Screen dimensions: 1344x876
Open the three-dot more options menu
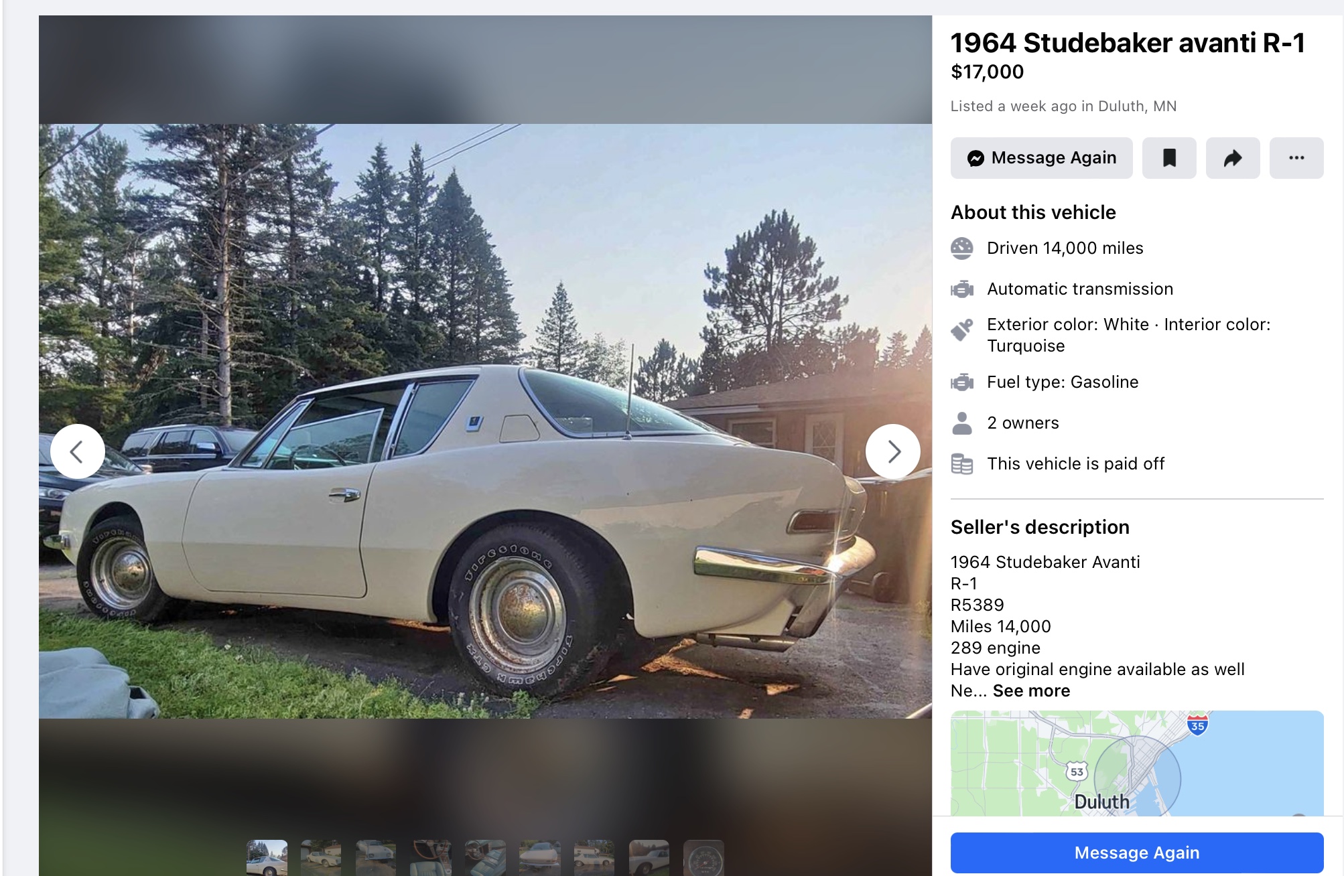[1296, 158]
